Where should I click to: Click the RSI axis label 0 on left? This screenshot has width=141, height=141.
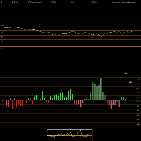click(1, 48)
